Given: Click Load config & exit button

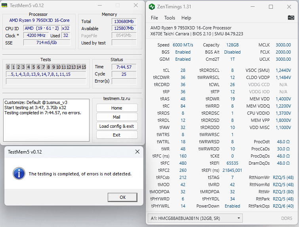Looking at the screenshot, I should pyautogui.click(x=117, y=126).
